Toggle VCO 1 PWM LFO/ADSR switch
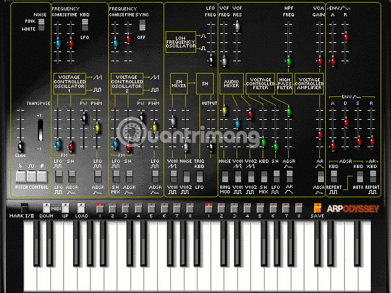 98,176
